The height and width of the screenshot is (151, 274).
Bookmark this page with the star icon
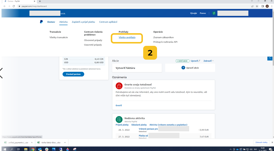[x=257, y=6]
